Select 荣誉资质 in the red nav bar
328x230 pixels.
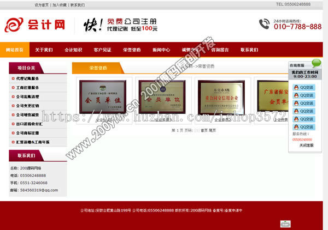pyautogui.click(x=132, y=50)
